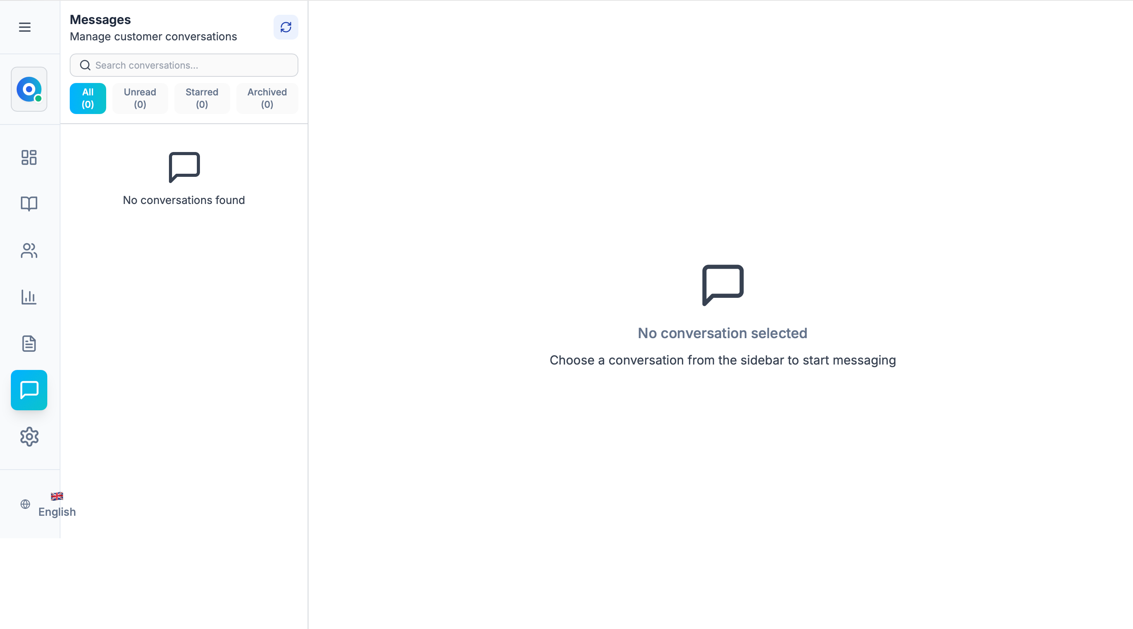Open the messages chat icon in sidebar
Viewport: 1133px width, 629px height.
[29, 390]
